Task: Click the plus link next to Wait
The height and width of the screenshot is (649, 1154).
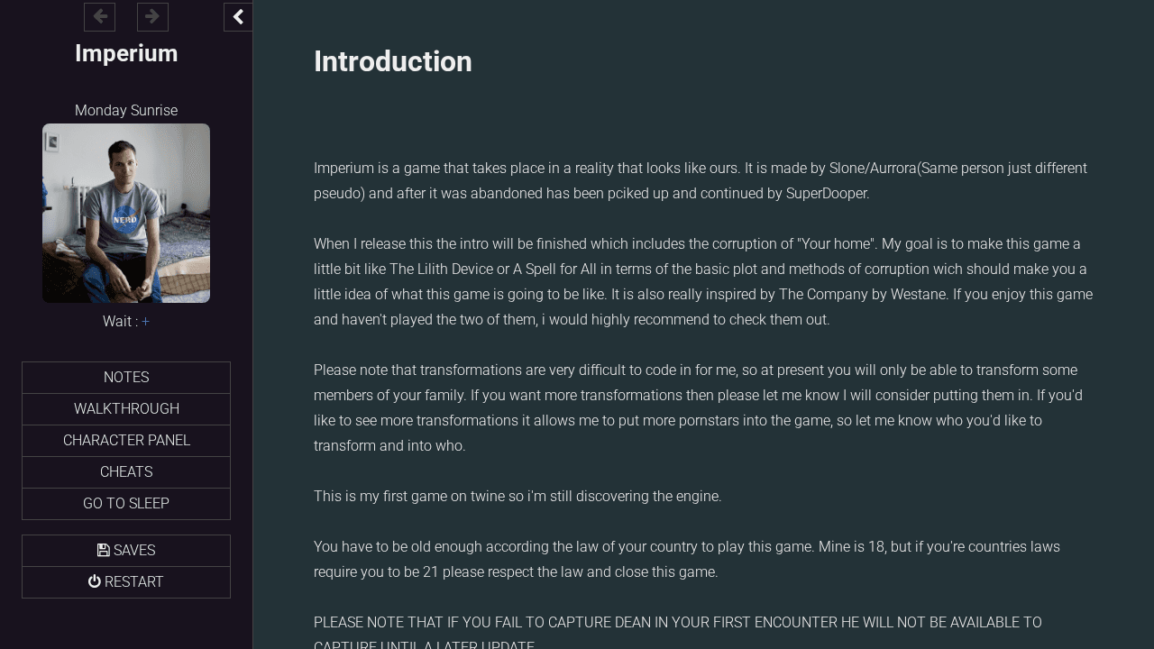Action: (x=146, y=322)
